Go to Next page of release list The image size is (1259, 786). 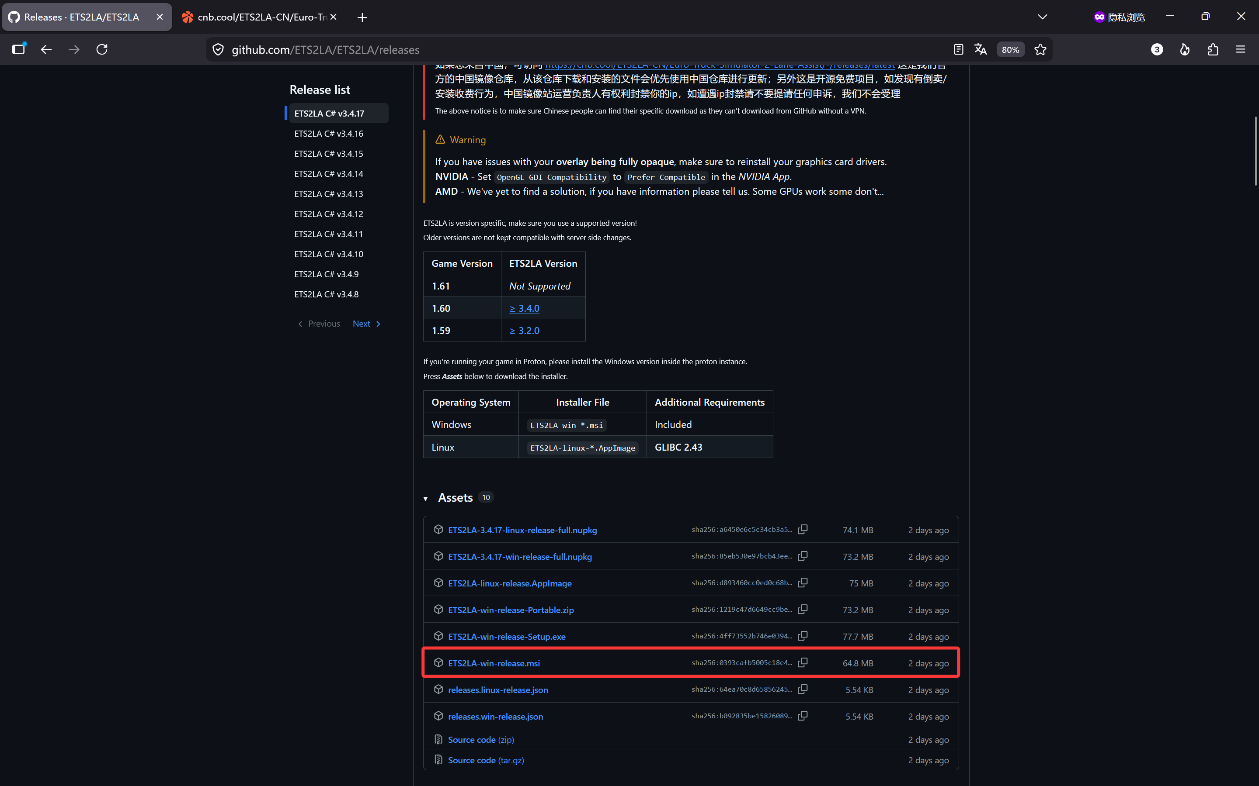click(x=367, y=323)
